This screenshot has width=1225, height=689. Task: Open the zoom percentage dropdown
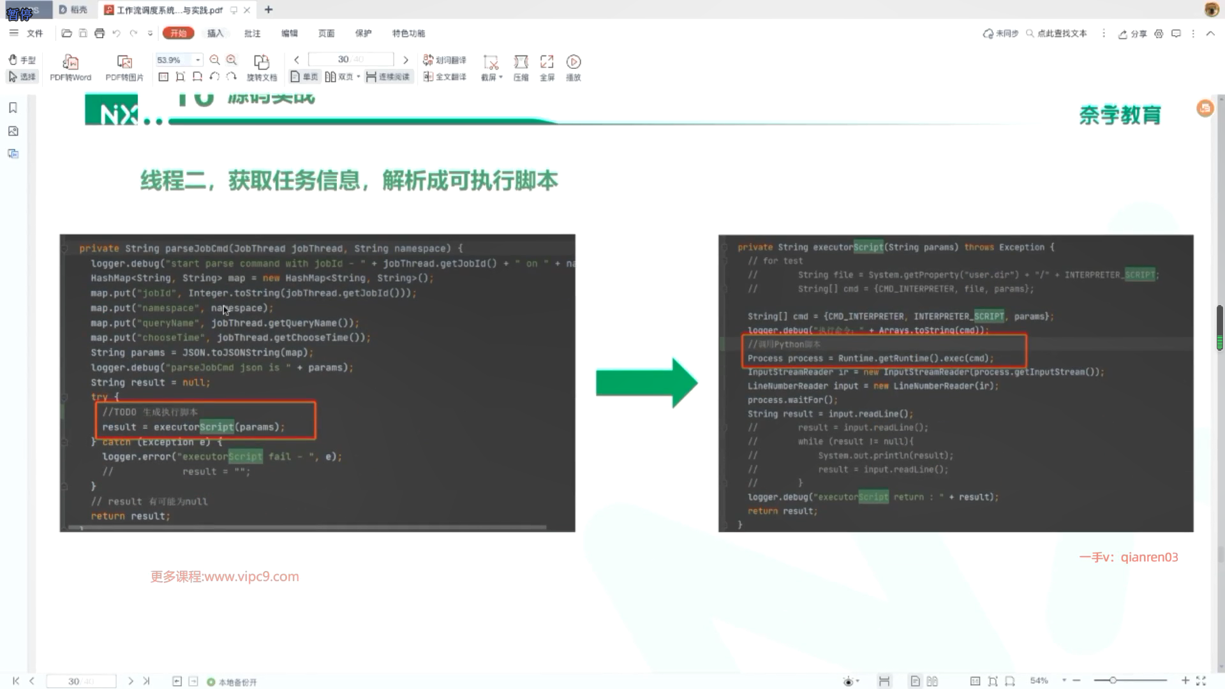click(198, 60)
